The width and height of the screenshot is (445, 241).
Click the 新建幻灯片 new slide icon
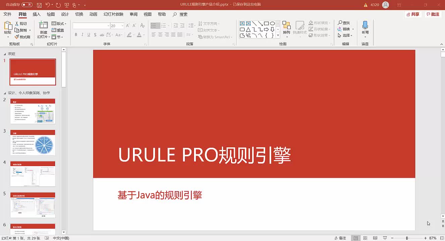click(x=44, y=25)
